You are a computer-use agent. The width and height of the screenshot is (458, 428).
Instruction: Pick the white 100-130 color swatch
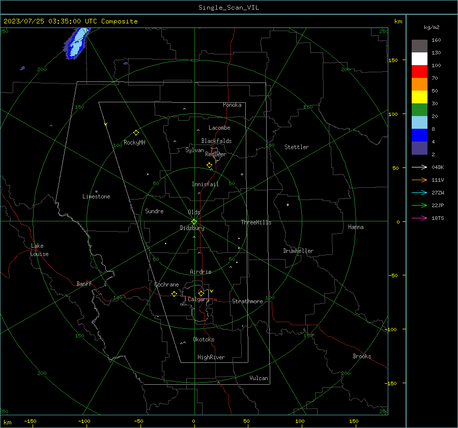[x=419, y=59]
